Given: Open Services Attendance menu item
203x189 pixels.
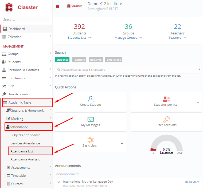Looking at the screenshot, I should 25,143.
